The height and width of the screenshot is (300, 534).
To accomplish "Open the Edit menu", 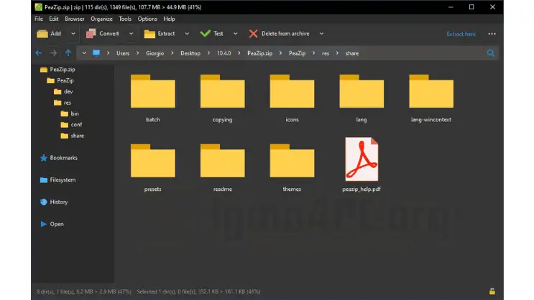I will point(54,19).
